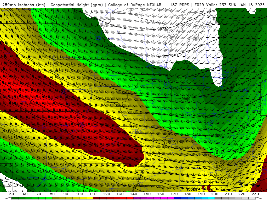Click the '18Z RDPS' model run text

pos(180,5)
